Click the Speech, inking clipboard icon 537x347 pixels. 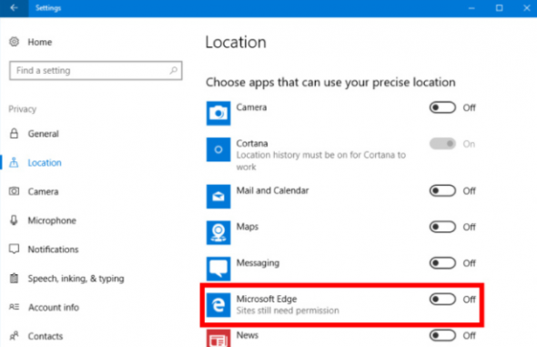click(14, 278)
